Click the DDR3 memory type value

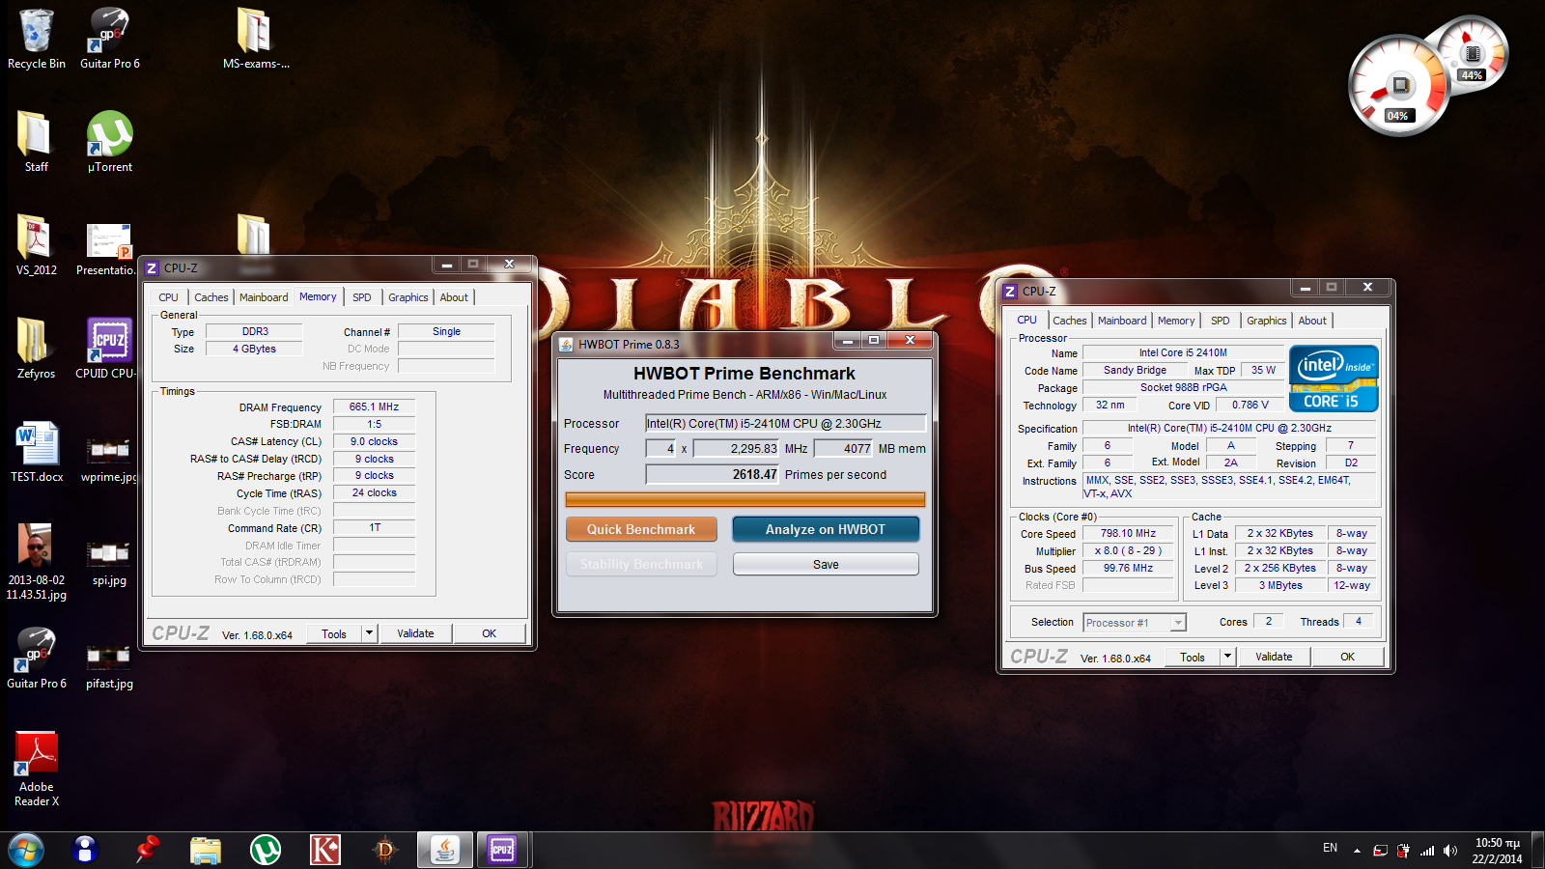[255, 331]
